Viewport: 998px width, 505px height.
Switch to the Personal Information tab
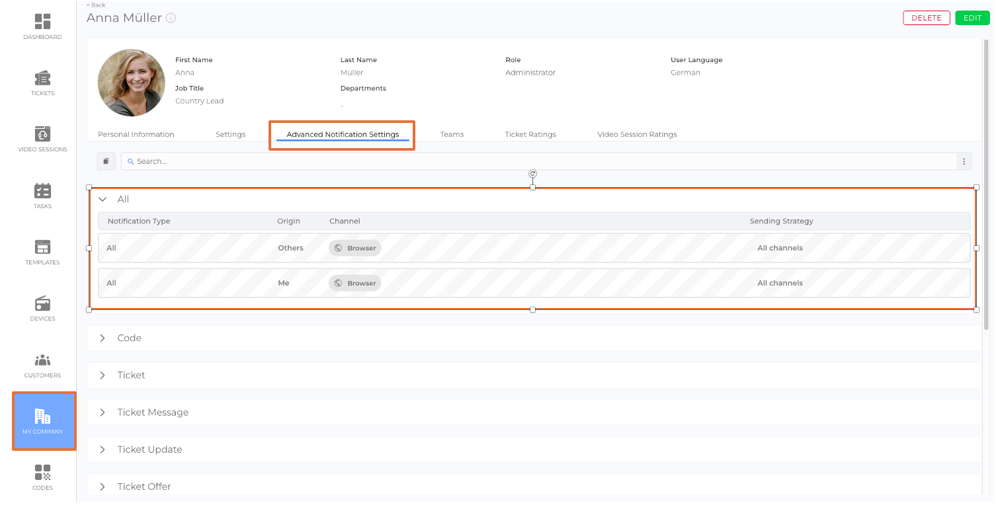coord(136,134)
